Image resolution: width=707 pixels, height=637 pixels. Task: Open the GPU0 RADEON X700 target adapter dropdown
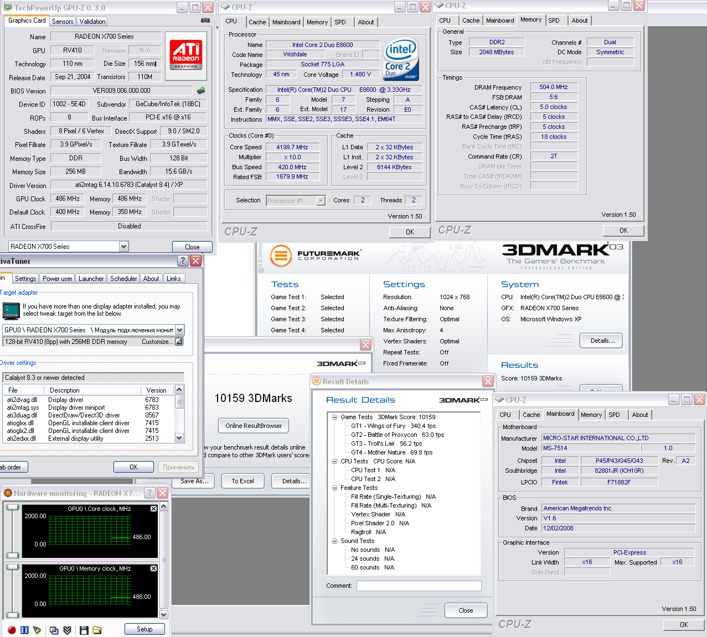[179, 330]
